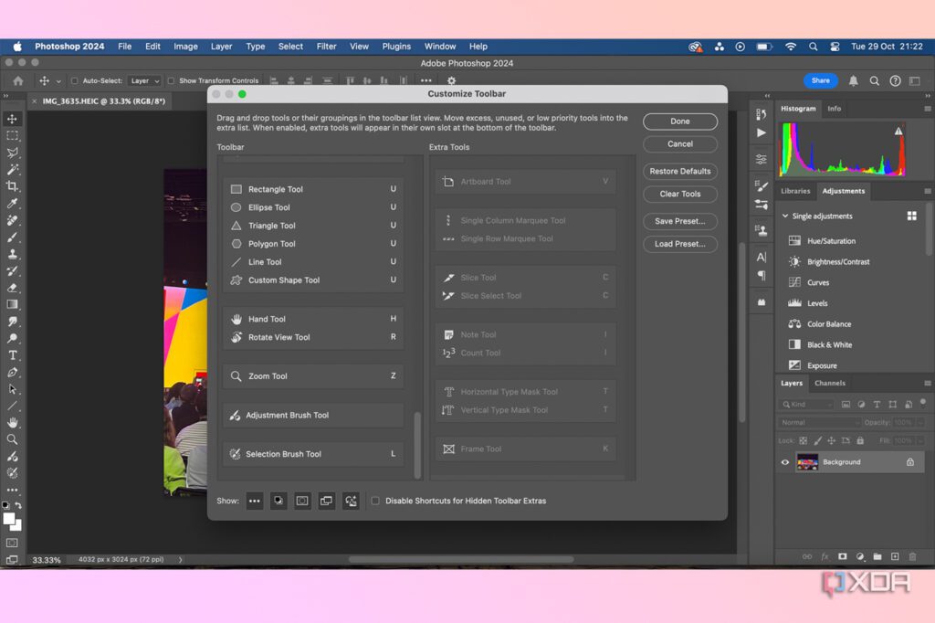This screenshot has width=935, height=623.
Task: Open the Histogram panel menu
Action: click(x=928, y=109)
